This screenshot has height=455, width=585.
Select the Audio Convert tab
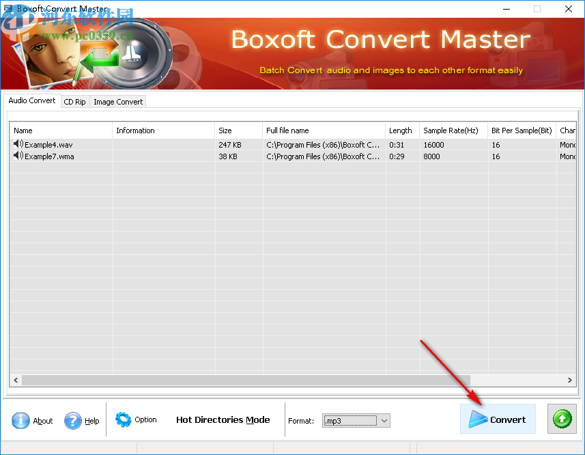point(31,100)
